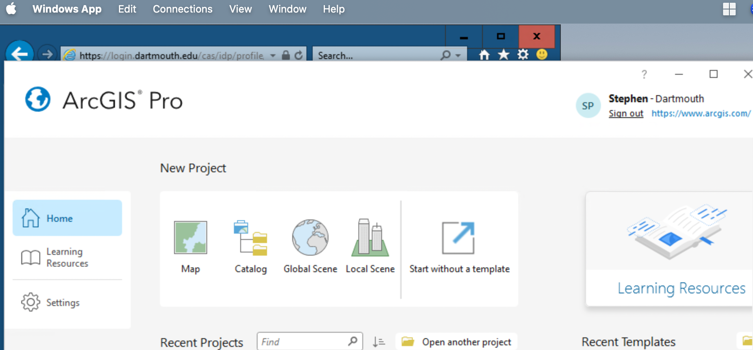Open the Edit menu
Viewport: 753px width, 350px height.
point(127,9)
